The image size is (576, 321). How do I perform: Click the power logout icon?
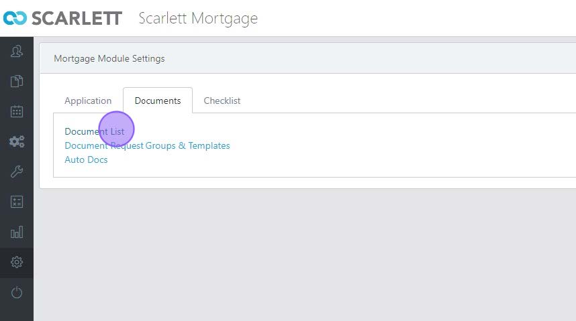[17, 292]
